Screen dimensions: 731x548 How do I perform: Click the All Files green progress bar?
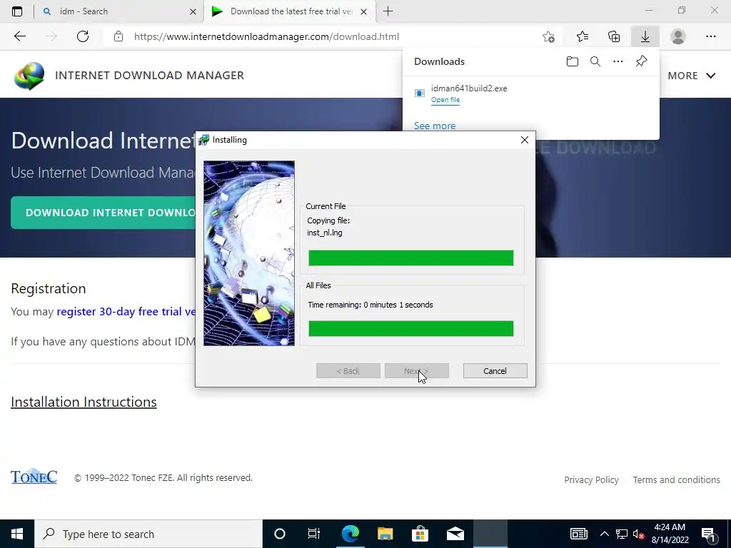[410, 328]
